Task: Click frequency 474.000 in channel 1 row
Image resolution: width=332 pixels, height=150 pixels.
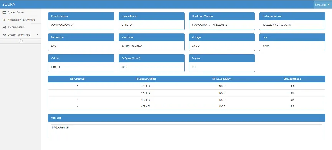Action: coord(146,86)
